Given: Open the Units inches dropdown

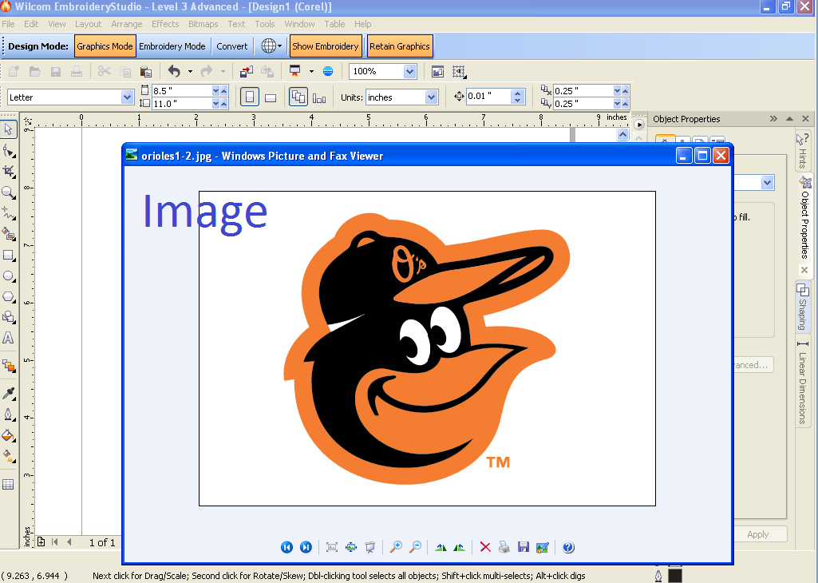Looking at the screenshot, I should pos(431,97).
